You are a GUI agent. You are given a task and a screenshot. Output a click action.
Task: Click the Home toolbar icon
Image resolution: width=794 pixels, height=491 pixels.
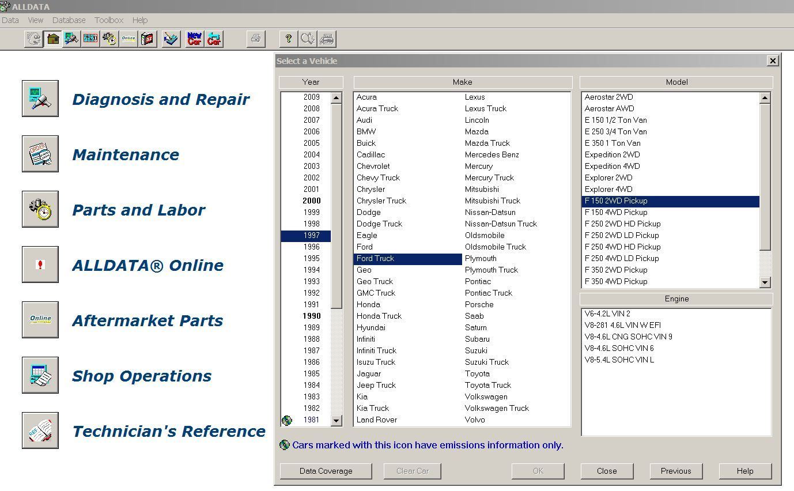point(53,39)
